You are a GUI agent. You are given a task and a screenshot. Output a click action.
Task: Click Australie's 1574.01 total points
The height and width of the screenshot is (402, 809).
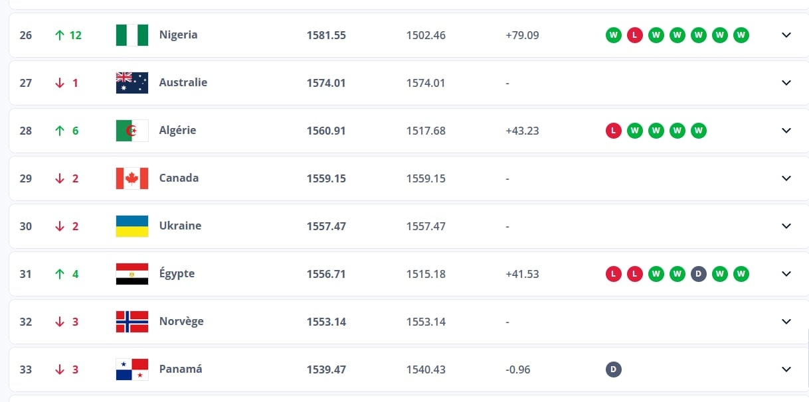(326, 83)
